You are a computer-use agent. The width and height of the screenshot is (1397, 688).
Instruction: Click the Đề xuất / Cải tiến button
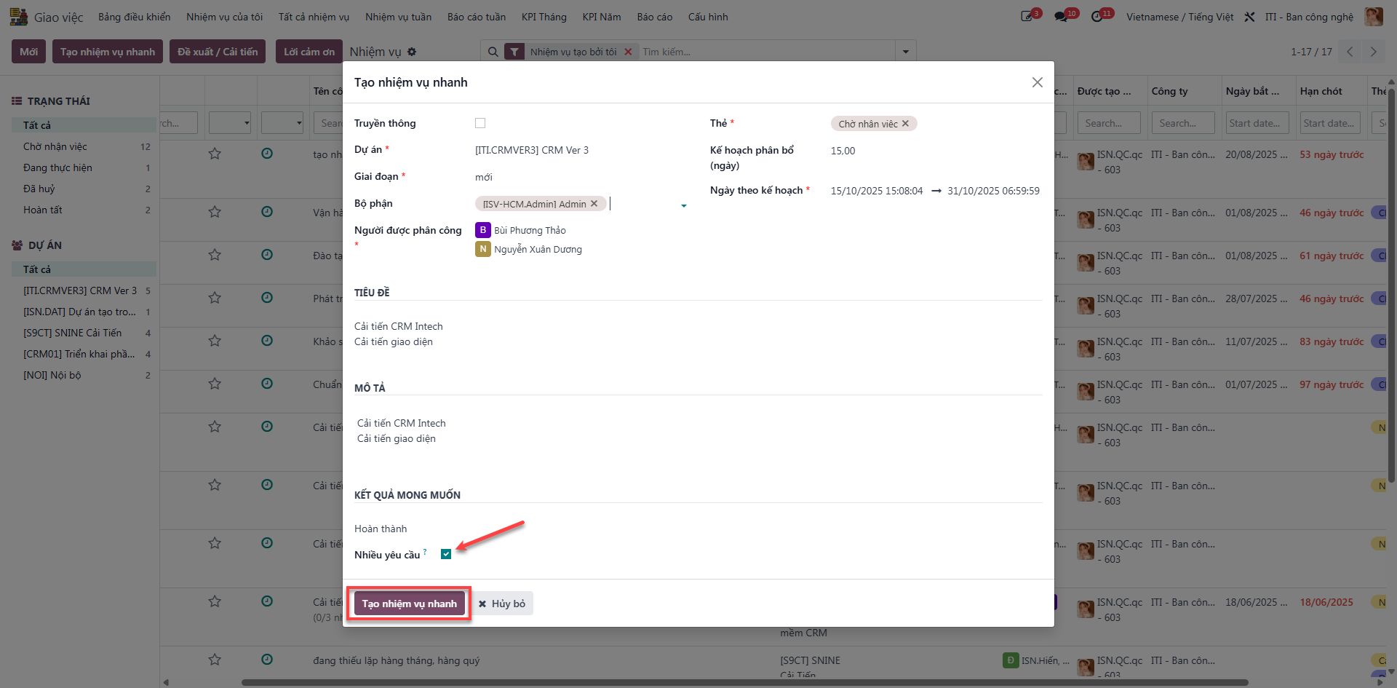[x=218, y=52]
